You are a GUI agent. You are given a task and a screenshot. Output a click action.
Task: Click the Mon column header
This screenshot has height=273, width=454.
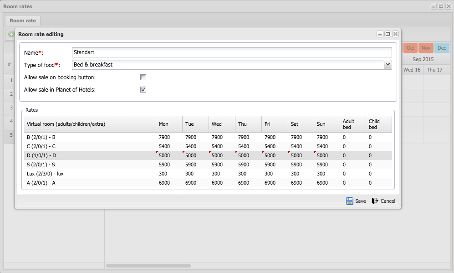(169, 124)
